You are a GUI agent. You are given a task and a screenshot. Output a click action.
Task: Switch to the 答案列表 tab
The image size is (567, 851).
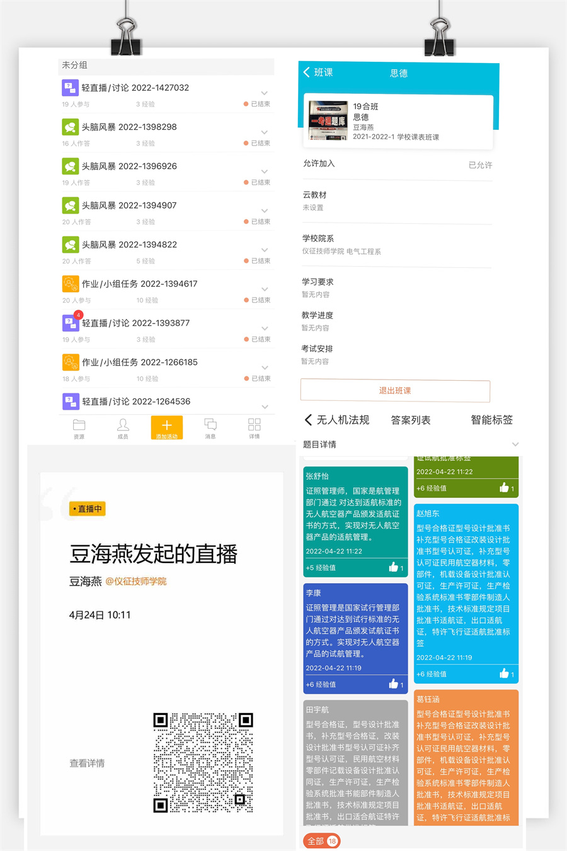pyautogui.click(x=411, y=420)
